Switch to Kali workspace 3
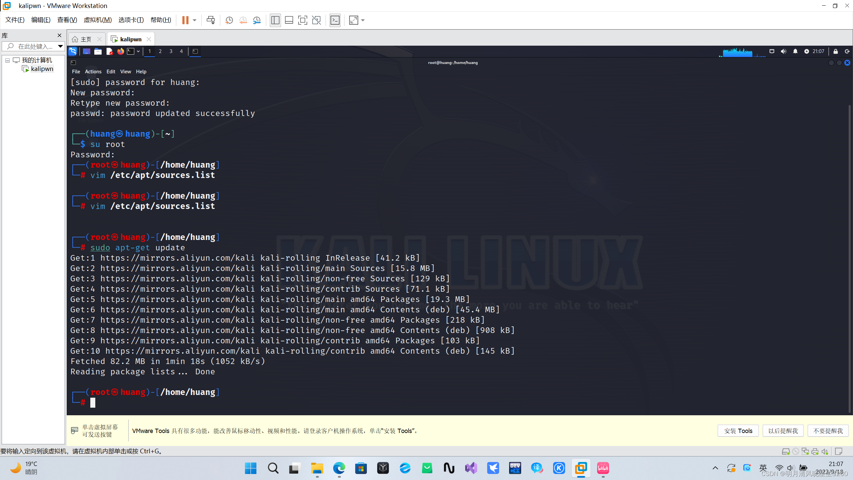 [x=171, y=51]
